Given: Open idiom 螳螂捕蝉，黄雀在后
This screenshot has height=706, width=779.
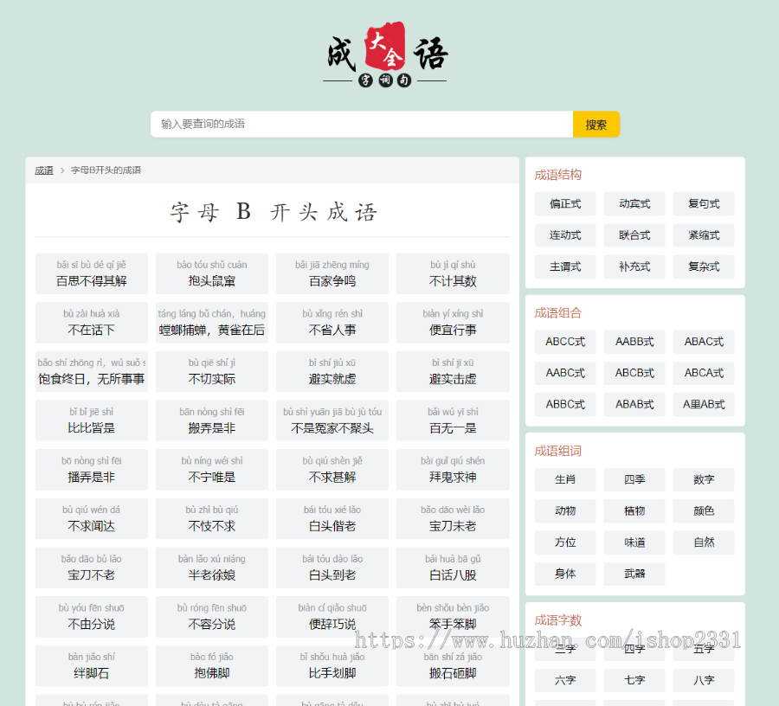Looking at the screenshot, I should (x=212, y=323).
